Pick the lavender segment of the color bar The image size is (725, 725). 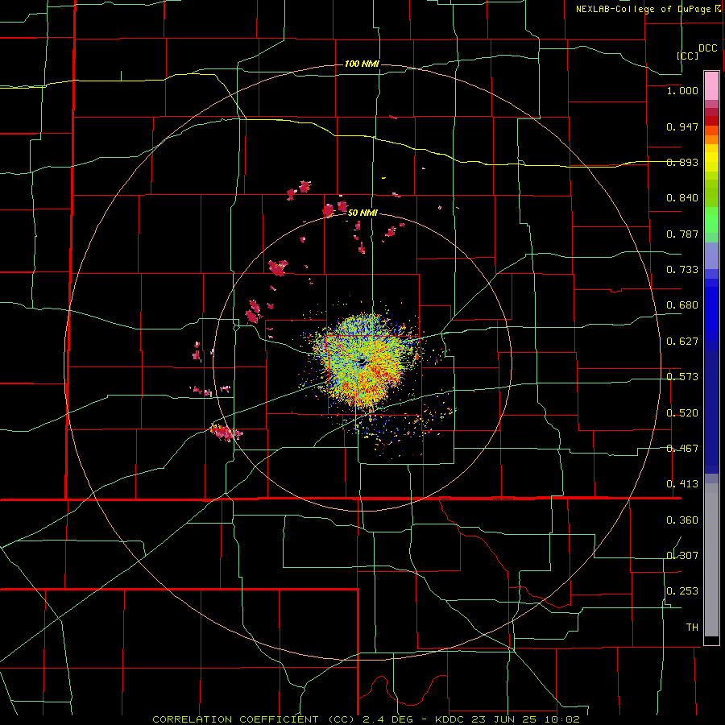[711, 256]
